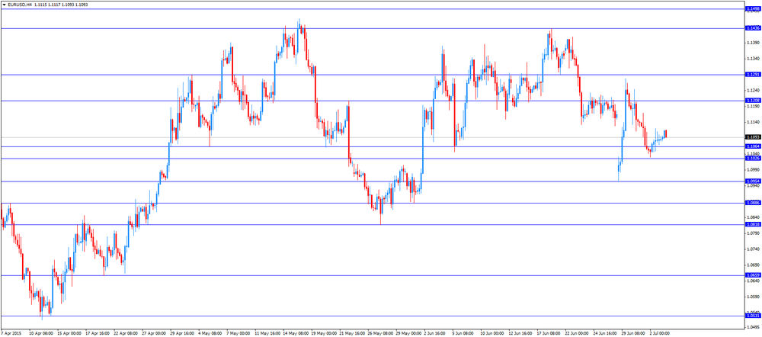The image size is (762, 337).
Task: Select the 1.1064 horizontal line price label
Action: pyautogui.click(x=752, y=146)
